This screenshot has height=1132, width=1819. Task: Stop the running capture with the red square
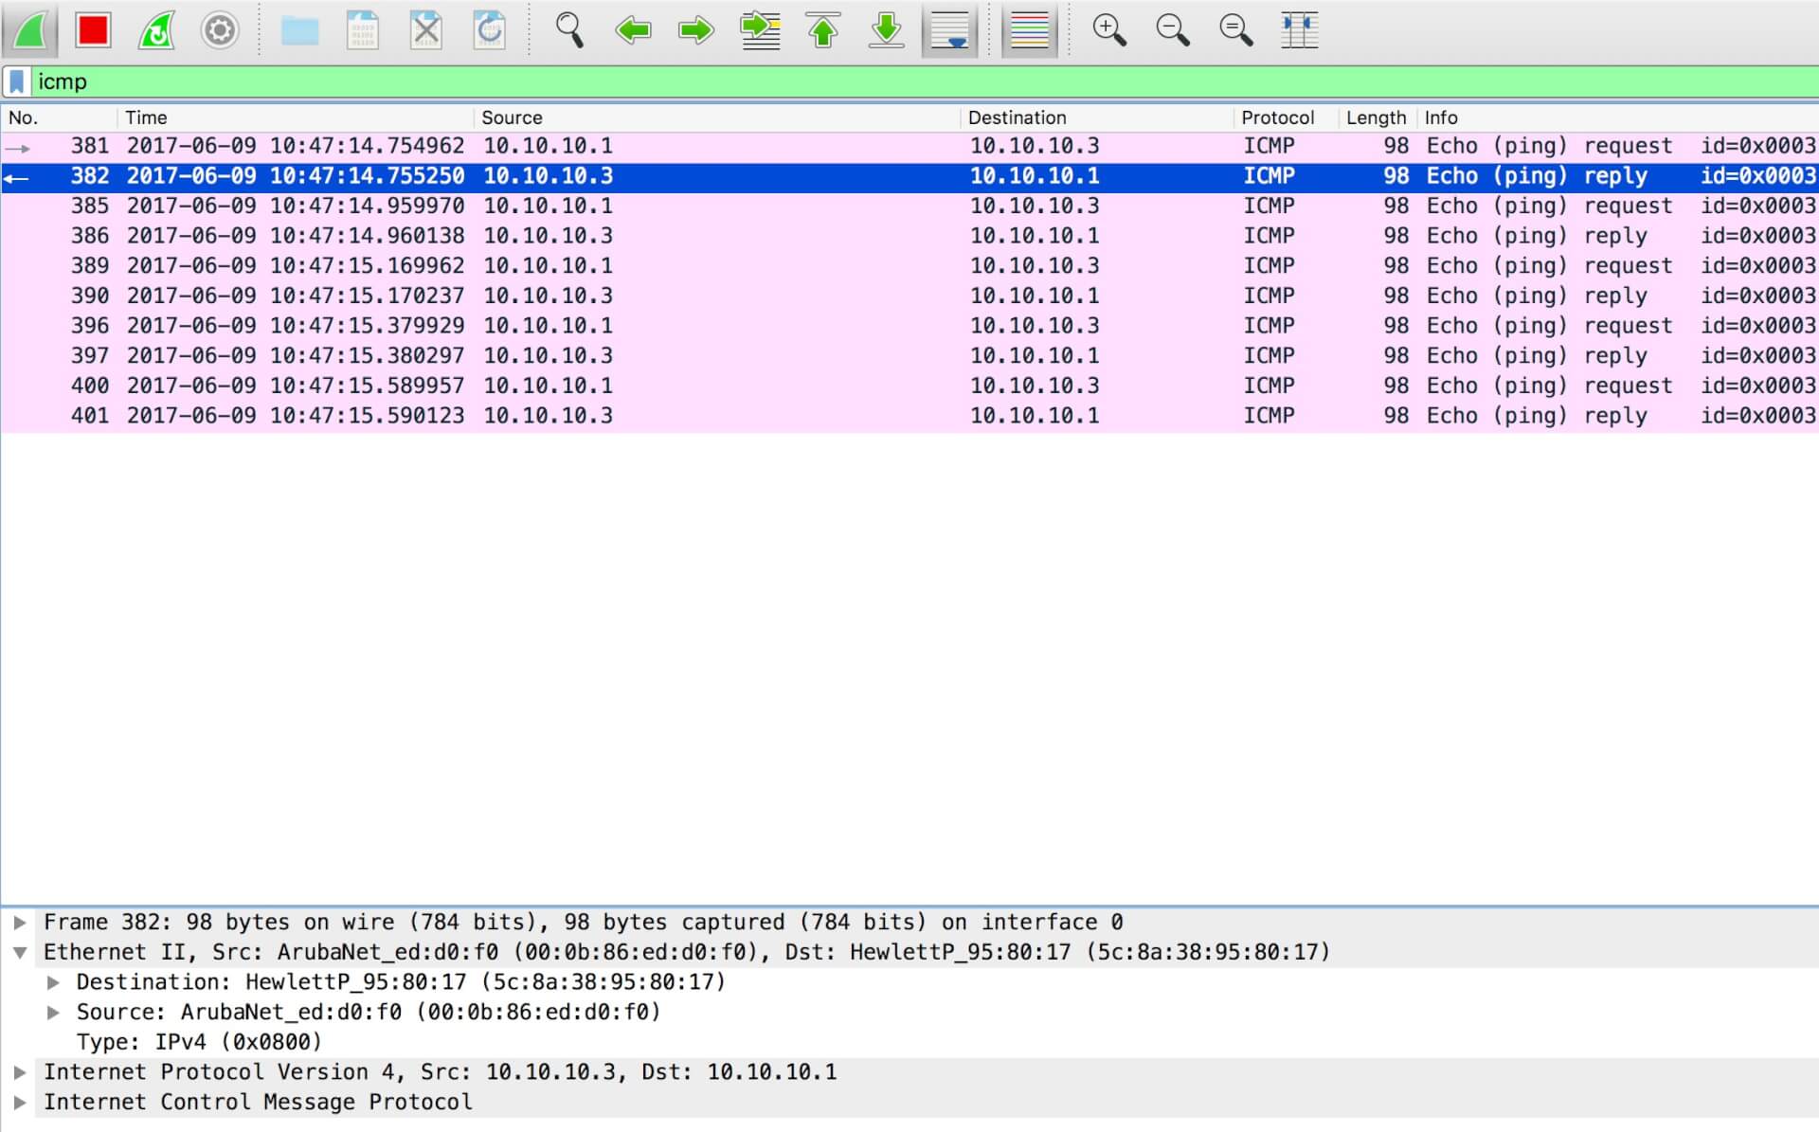[93, 30]
